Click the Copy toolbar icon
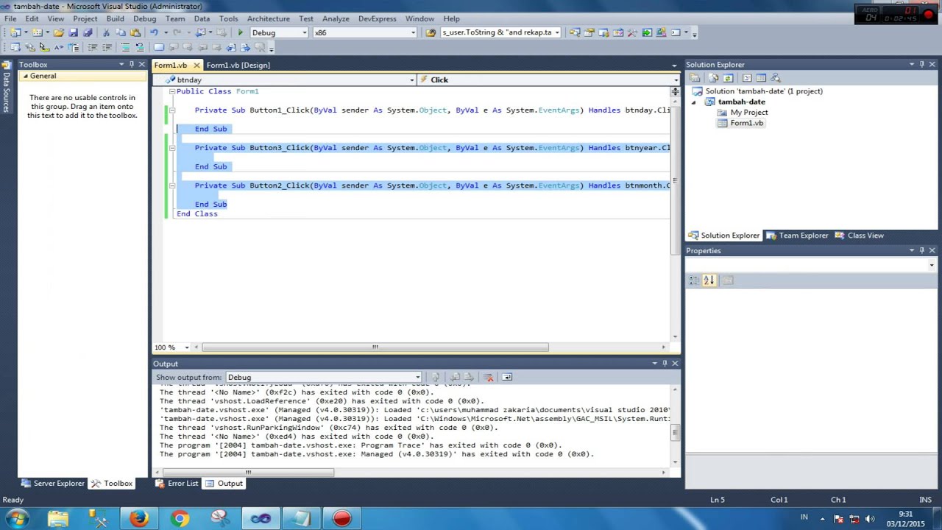 pos(121,32)
